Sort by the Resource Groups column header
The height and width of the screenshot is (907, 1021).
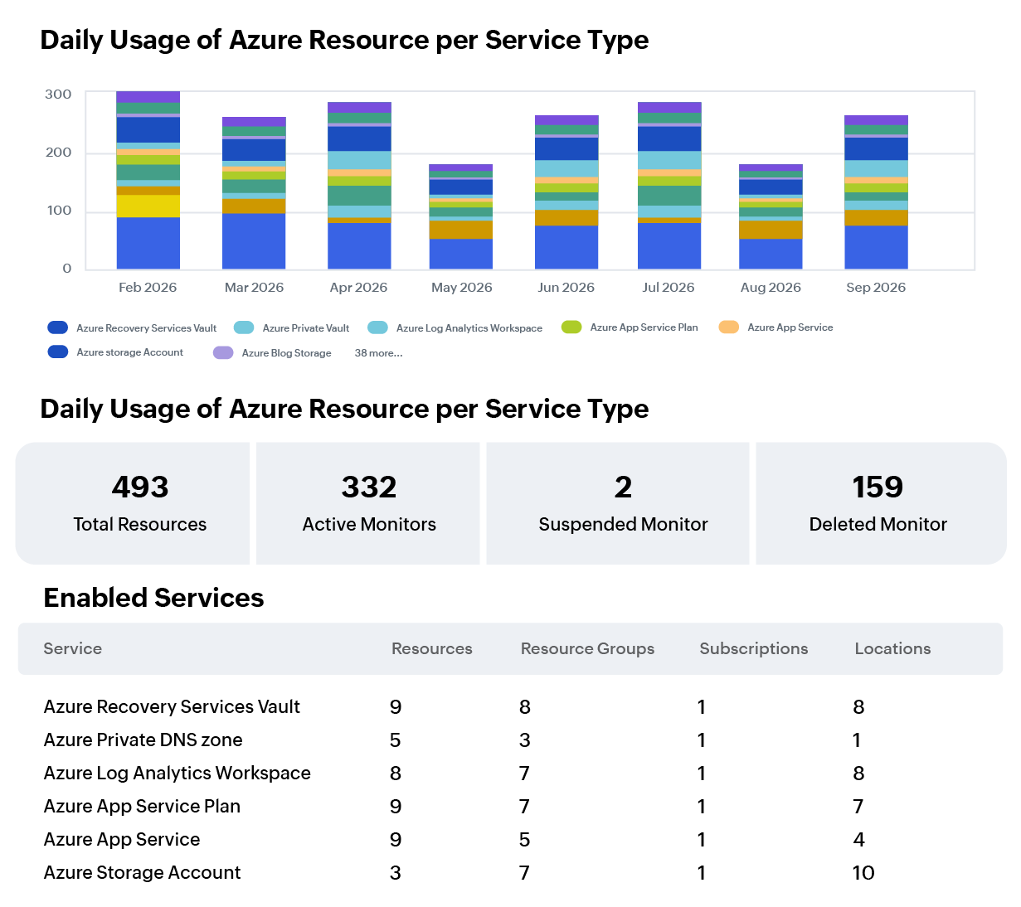coord(587,648)
